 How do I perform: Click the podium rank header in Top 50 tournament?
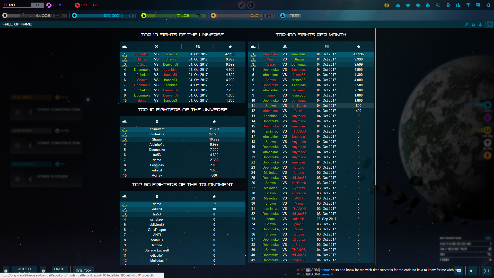[x=125, y=196]
